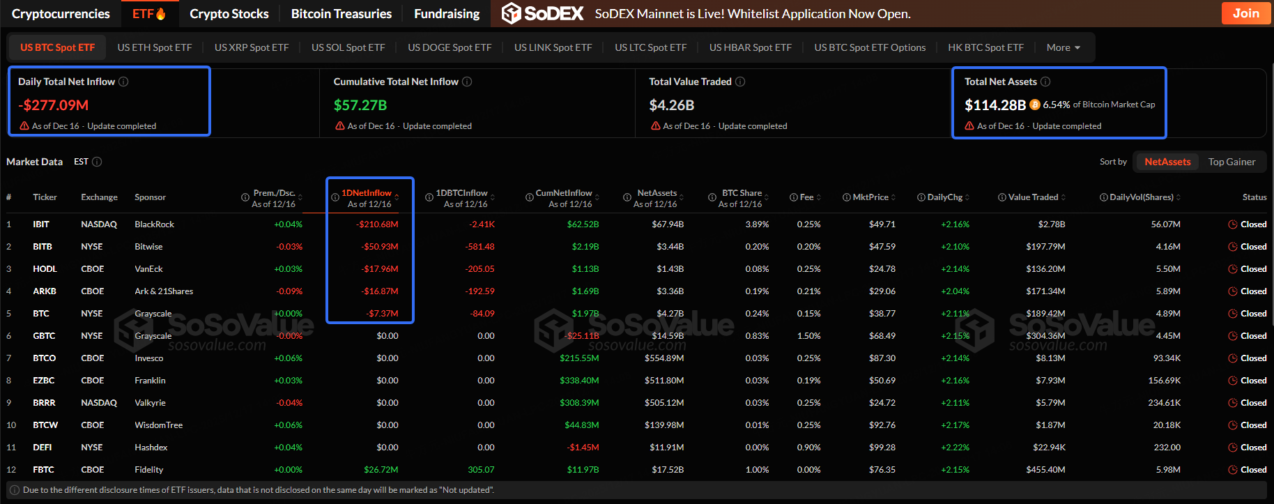The image size is (1274, 504).
Task: Click the clock status icon on IBIT row
Action: tap(1233, 224)
